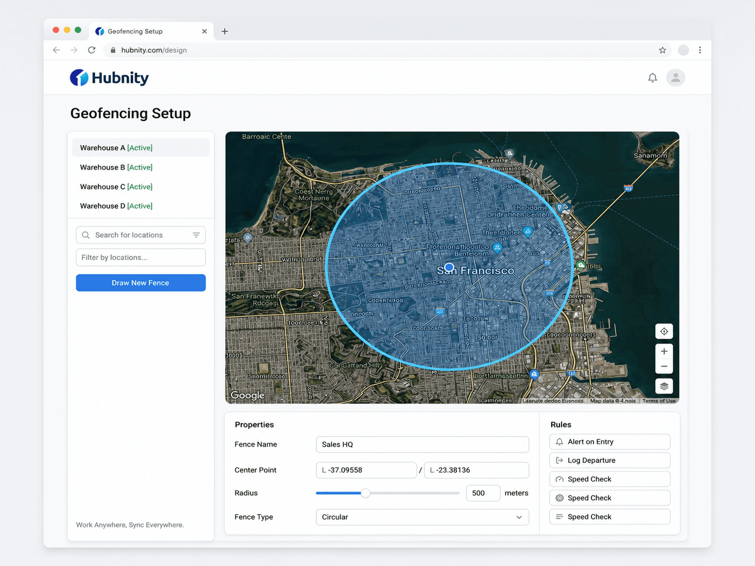Screen dimensions: 755x566
Task: Click the browser profile circle
Action: click(683, 50)
